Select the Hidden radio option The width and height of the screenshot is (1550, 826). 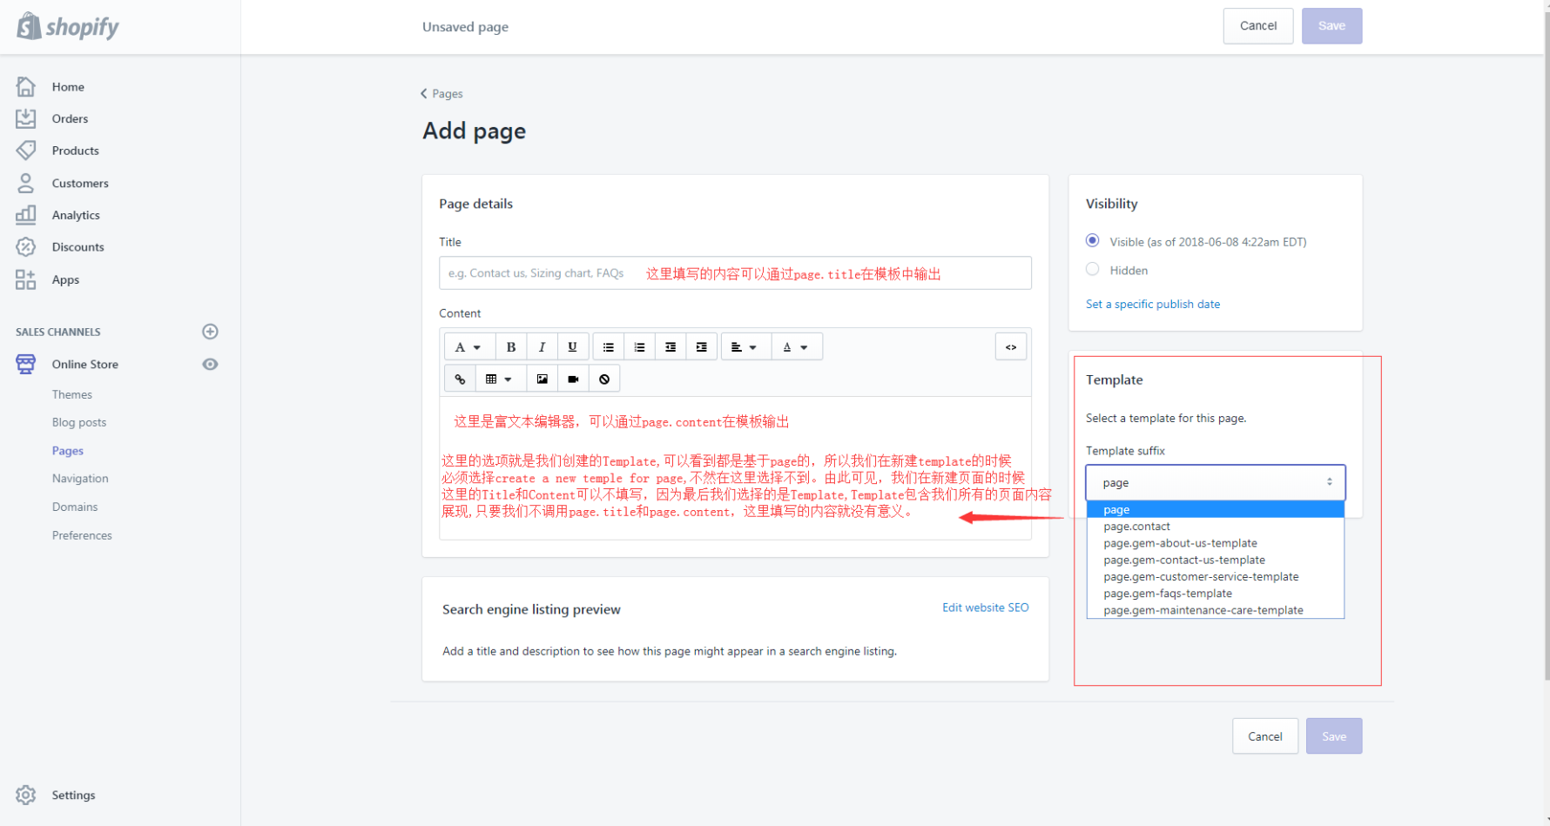[x=1092, y=270]
